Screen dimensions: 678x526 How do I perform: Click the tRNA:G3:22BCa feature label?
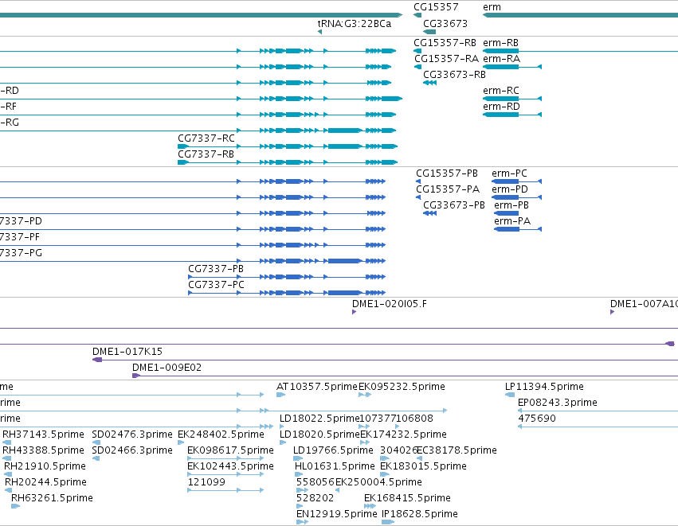(x=355, y=24)
